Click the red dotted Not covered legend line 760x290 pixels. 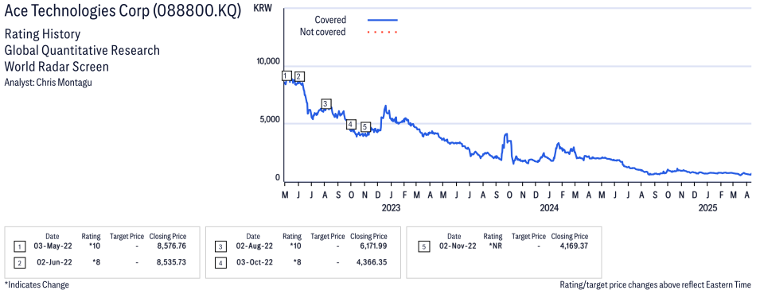[383, 33]
